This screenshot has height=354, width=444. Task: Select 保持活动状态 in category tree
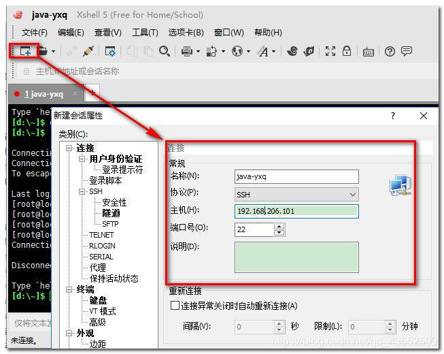114,278
